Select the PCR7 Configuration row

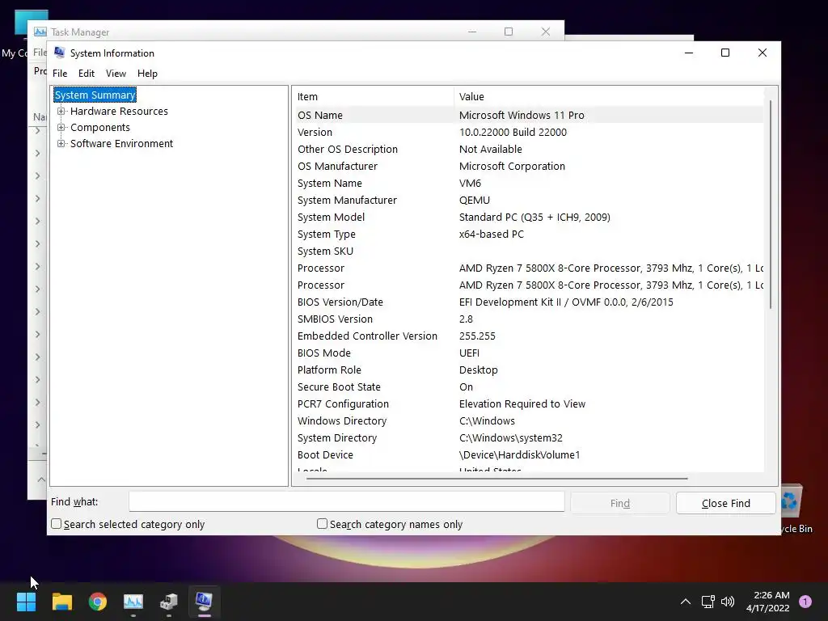tap(529, 404)
